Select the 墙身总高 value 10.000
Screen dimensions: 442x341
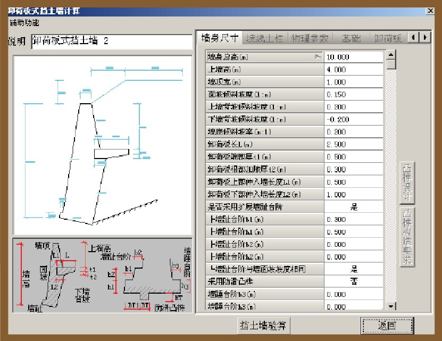[x=354, y=57]
